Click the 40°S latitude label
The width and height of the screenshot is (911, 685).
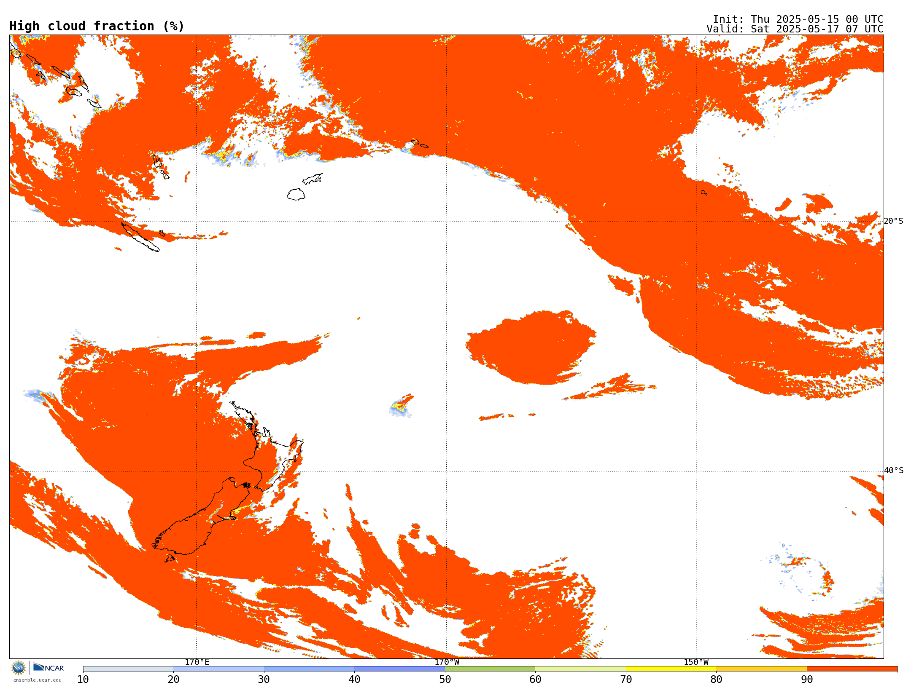894,471
